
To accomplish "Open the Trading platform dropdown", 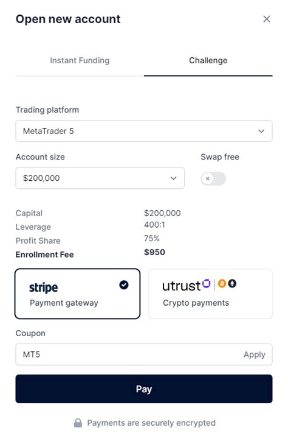I will tap(144, 131).
